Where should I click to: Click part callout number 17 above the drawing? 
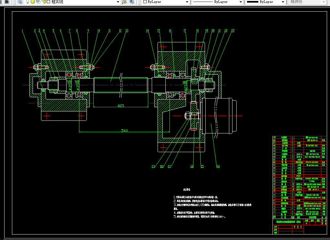[x=185, y=31]
